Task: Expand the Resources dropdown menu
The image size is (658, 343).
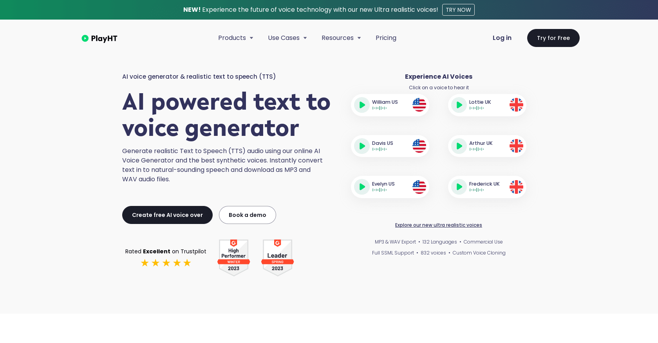Action: tap(341, 38)
